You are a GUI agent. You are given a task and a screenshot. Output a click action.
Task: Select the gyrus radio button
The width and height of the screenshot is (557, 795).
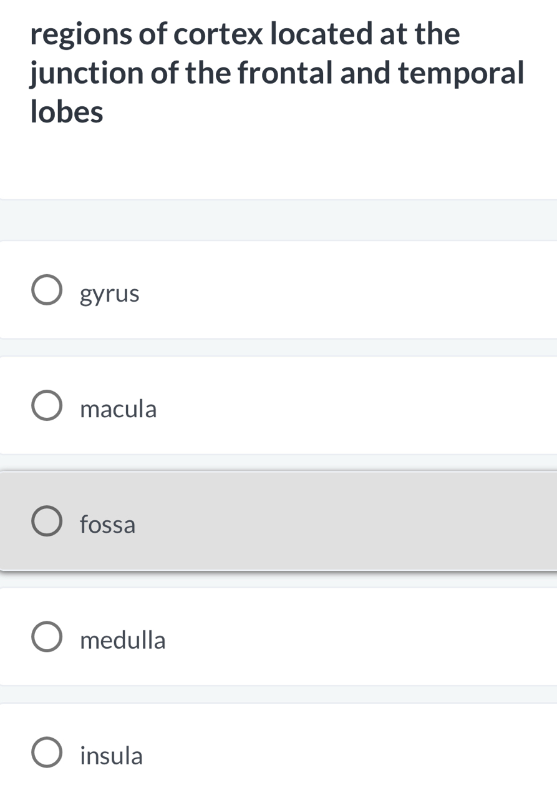click(x=47, y=290)
